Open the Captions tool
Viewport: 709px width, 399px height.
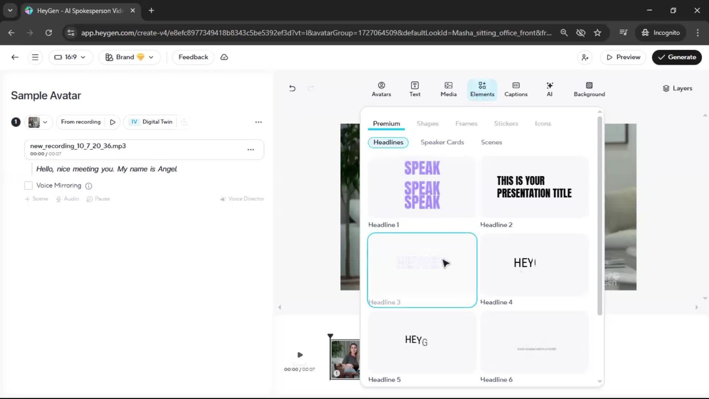tap(516, 89)
